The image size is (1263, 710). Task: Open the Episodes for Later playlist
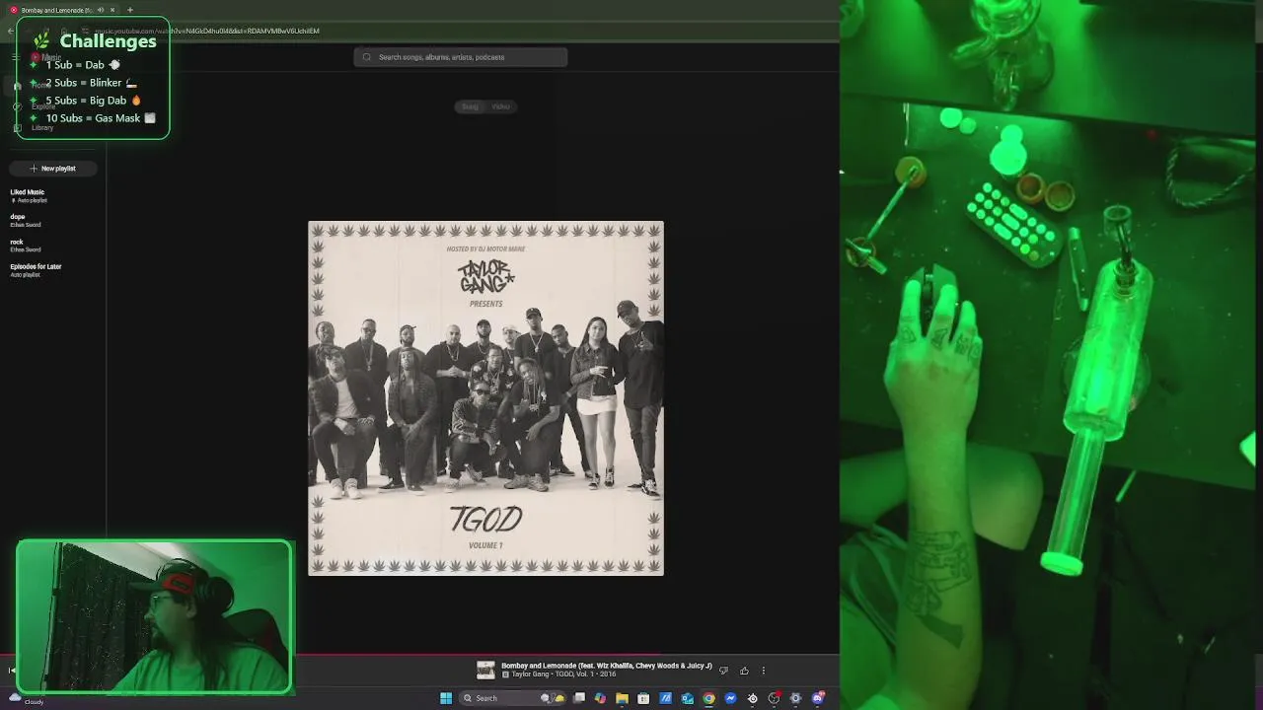36,269
